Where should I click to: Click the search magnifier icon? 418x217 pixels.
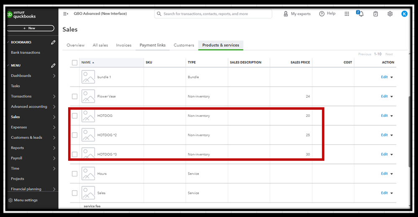tap(159, 13)
